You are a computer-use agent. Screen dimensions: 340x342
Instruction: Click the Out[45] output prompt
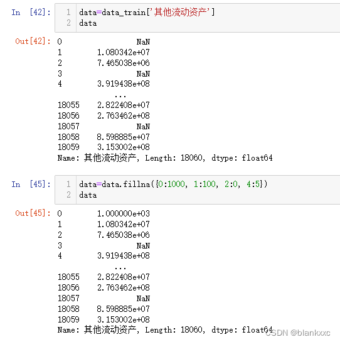pyautogui.click(x=33, y=213)
